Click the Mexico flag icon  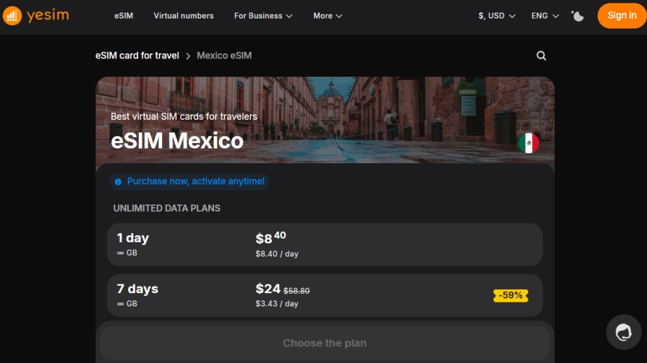(x=528, y=143)
